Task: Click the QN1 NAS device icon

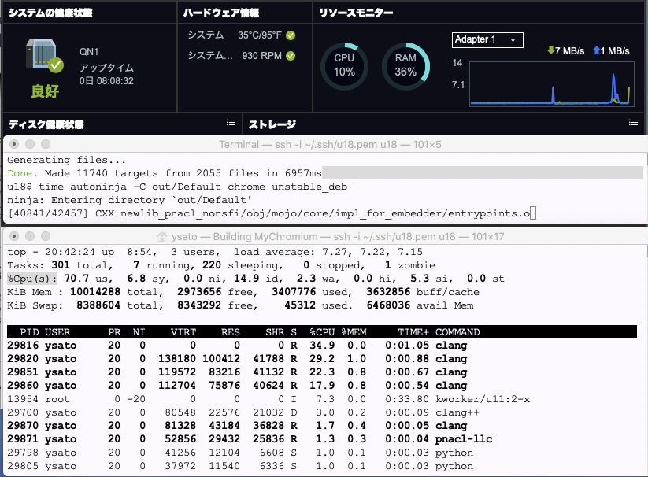Action: [43, 57]
